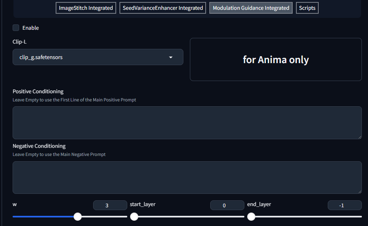The image size is (368, 226).
Task: Open the SeedVarianceEnhancer Integrated tab
Action: pos(163,8)
